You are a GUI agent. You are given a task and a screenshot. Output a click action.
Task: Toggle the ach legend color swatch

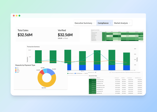pos(16,68)
